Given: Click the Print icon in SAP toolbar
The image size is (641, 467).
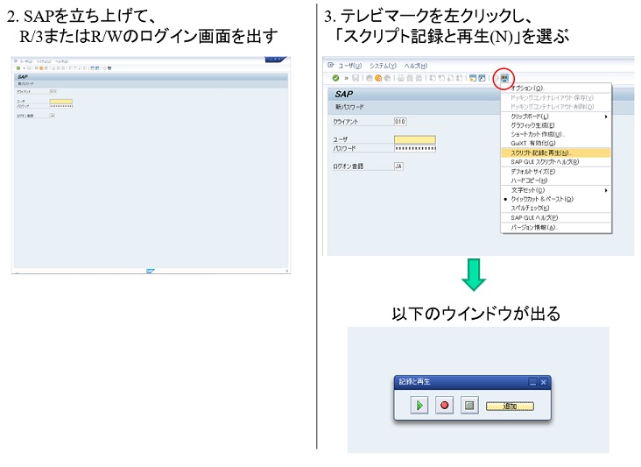Looking at the screenshot, I should coord(401,78).
